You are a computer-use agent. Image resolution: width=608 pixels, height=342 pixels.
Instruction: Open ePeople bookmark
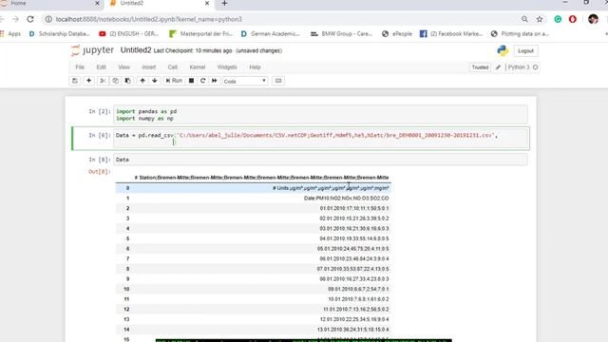(x=397, y=34)
